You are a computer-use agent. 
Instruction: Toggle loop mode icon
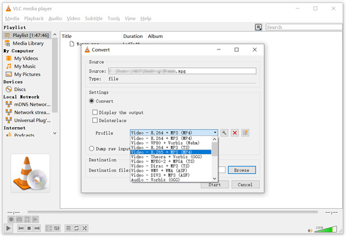tap(76, 228)
